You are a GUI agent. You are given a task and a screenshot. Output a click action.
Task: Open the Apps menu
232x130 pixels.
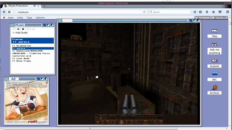(x=11, y=18)
